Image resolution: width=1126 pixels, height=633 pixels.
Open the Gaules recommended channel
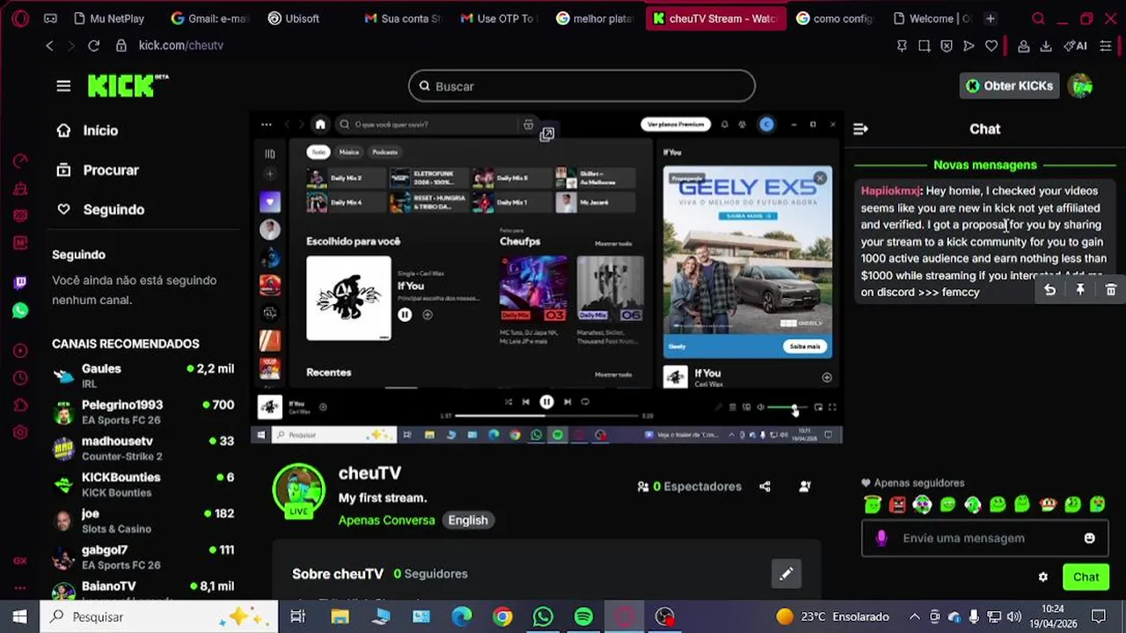[x=143, y=375]
